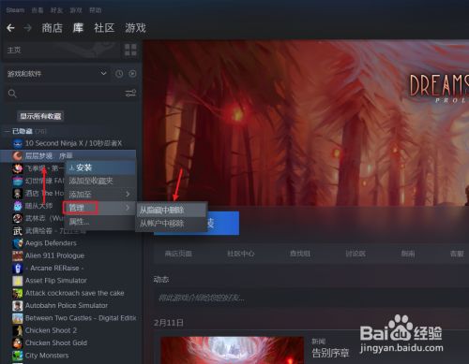Image resolution: width=469 pixels, height=364 pixels.
Task: Click the 随从大师 game icon
Action: click(x=18, y=206)
